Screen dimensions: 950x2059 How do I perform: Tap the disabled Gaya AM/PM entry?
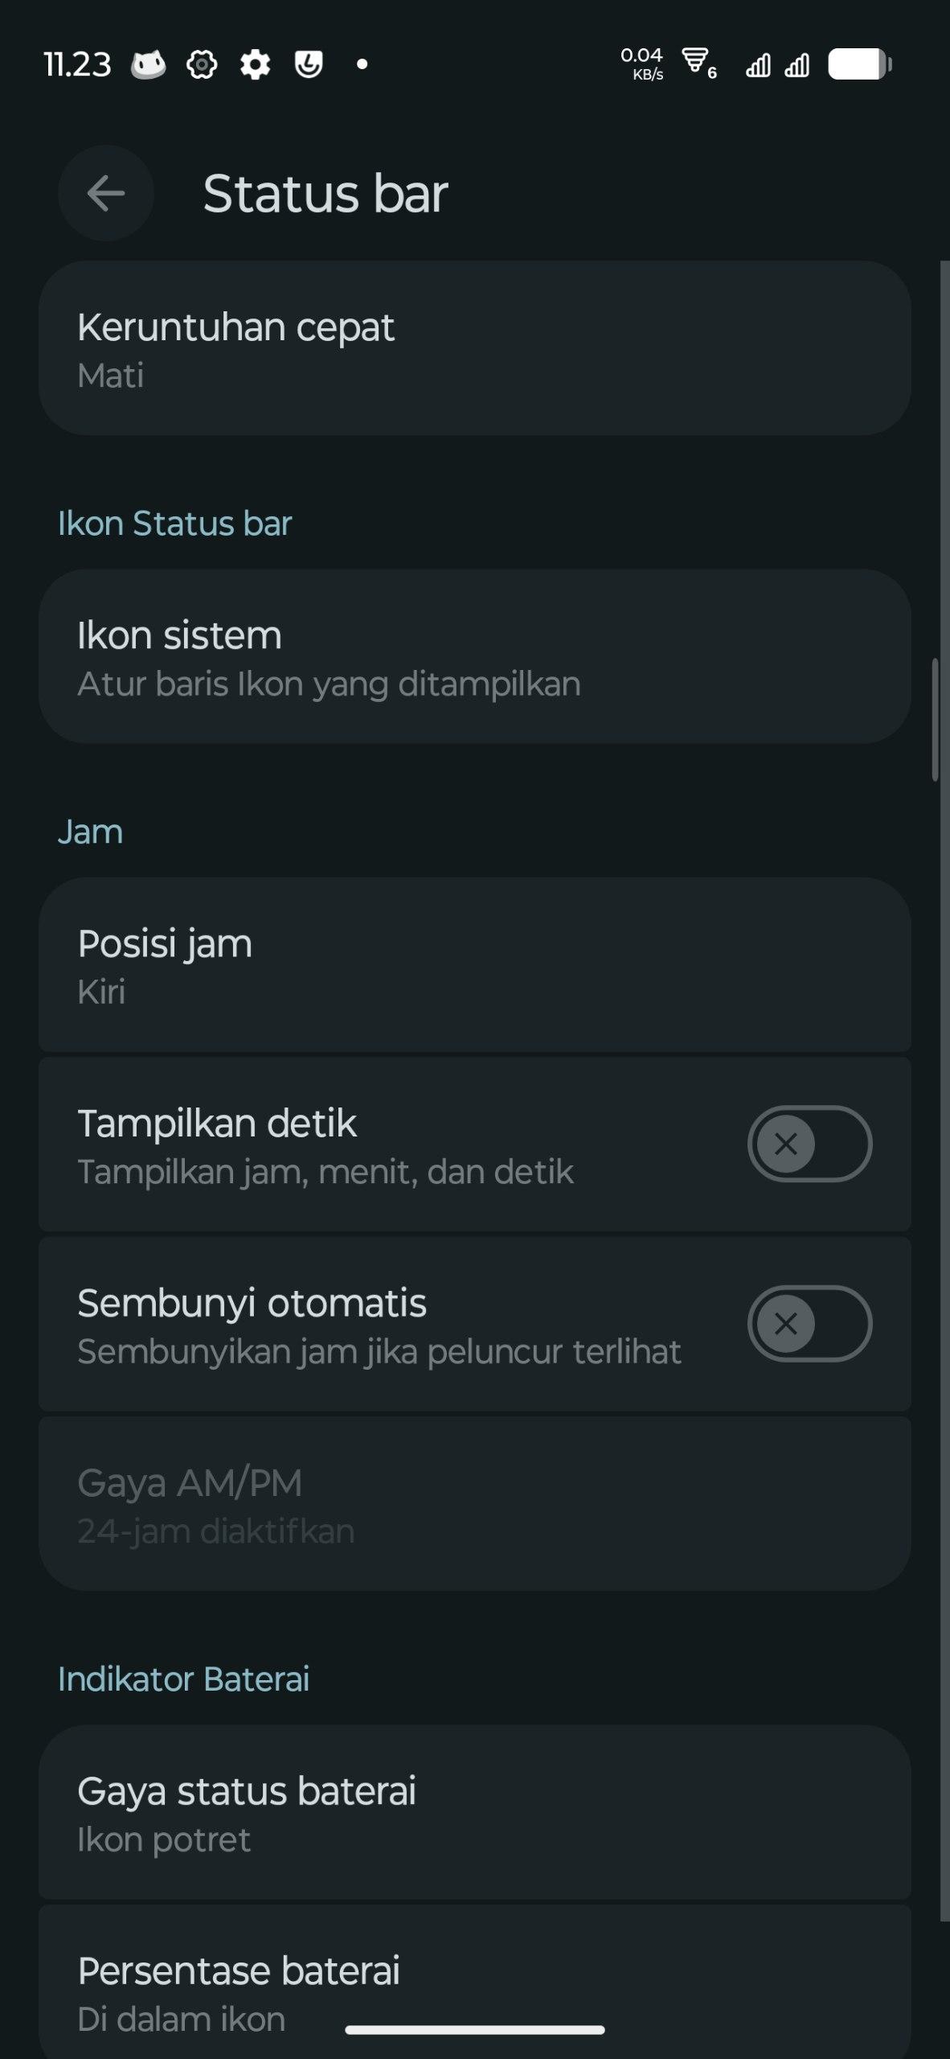474,1504
